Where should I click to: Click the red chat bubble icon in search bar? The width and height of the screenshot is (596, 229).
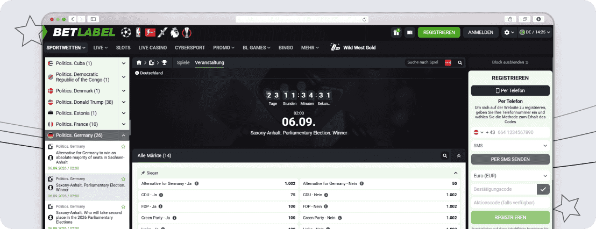pyautogui.click(x=448, y=63)
